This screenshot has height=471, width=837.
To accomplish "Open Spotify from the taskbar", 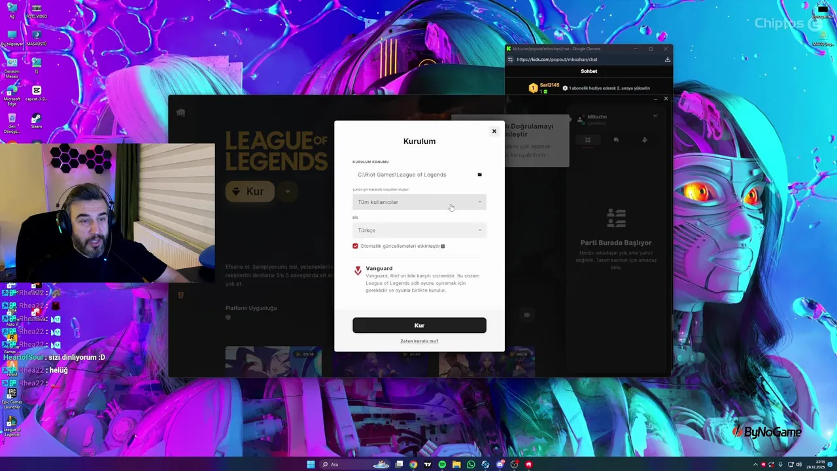I will click(x=442, y=464).
